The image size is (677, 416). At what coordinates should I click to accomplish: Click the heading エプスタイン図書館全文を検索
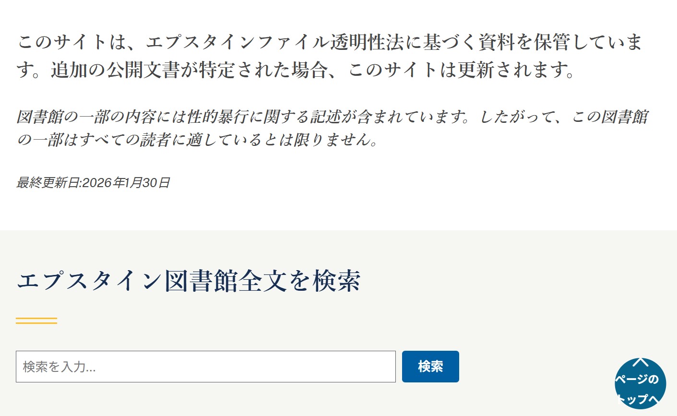[188, 281]
